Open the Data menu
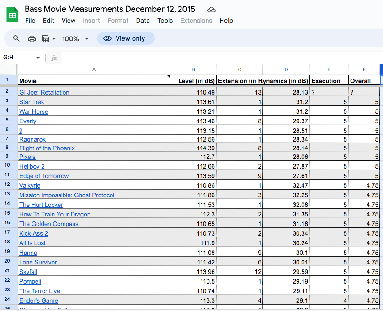This screenshot has height=311, width=383. (143, 21)
